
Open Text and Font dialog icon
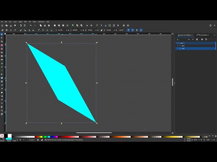coord(101,26)
